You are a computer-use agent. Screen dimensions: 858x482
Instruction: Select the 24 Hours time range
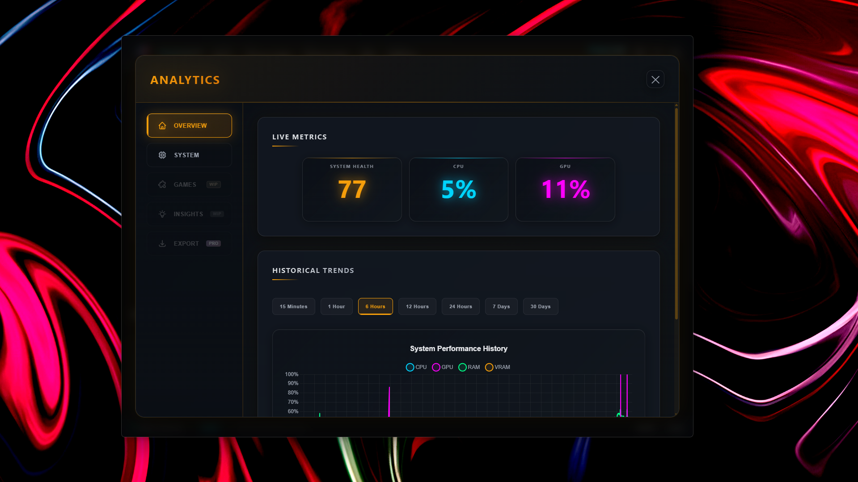pos(460,306)
